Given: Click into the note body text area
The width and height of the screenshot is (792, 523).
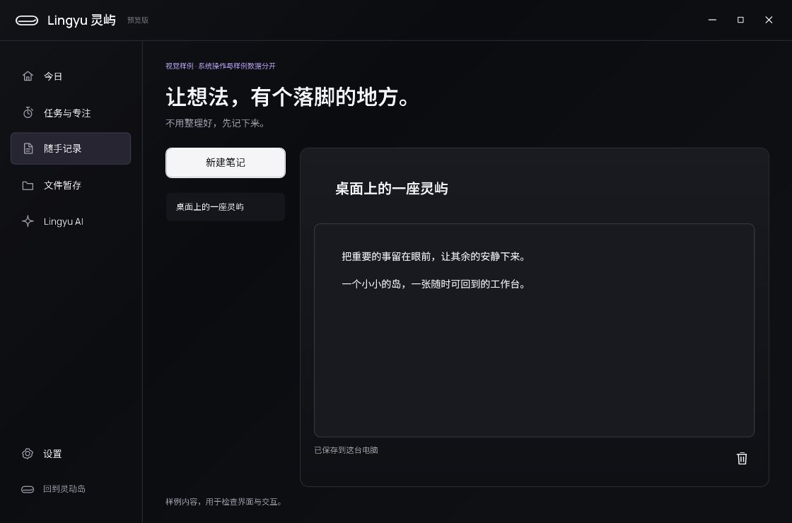Looking at the screenshot, I should 534,330.
